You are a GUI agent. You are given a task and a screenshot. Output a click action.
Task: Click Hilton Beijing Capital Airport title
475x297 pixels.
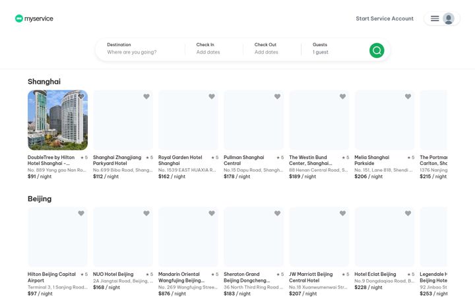[x=51, y=277]
